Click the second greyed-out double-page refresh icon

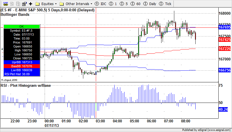coord(18,4)
